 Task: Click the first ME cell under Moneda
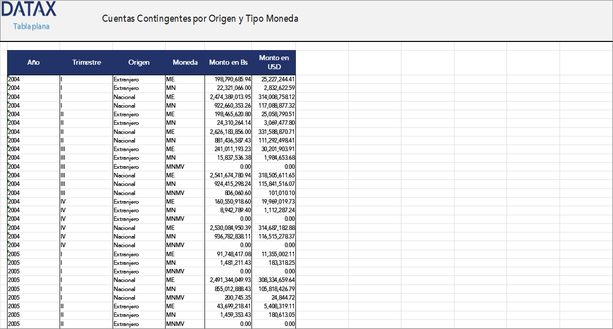click(x=172, y=79)
